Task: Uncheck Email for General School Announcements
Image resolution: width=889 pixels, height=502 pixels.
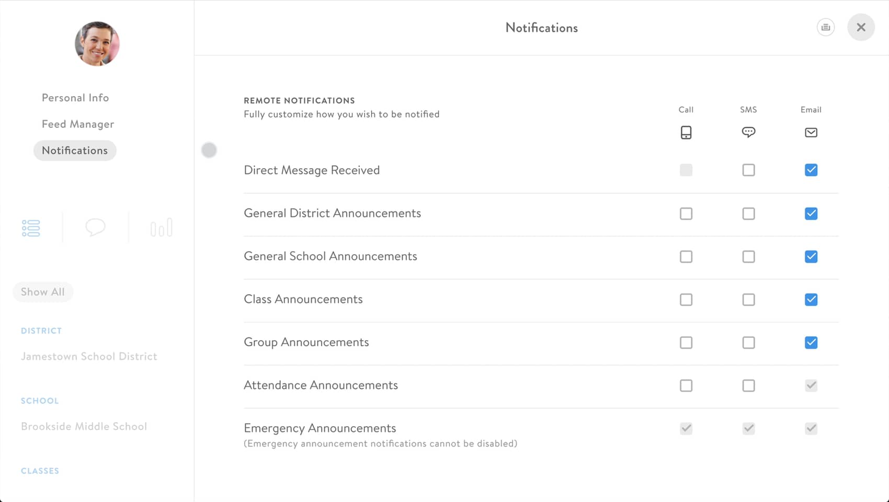Action: (x=811, y=256)
